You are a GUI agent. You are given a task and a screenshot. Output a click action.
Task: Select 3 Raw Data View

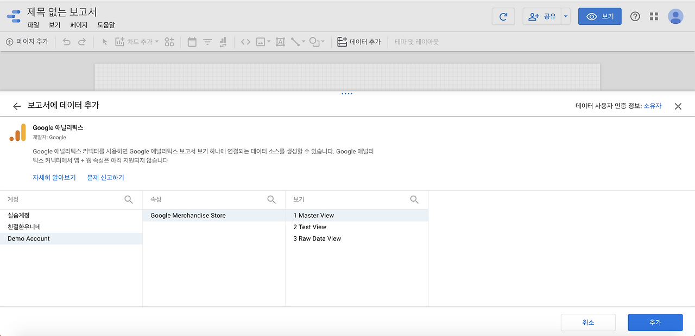pos(357,238)
